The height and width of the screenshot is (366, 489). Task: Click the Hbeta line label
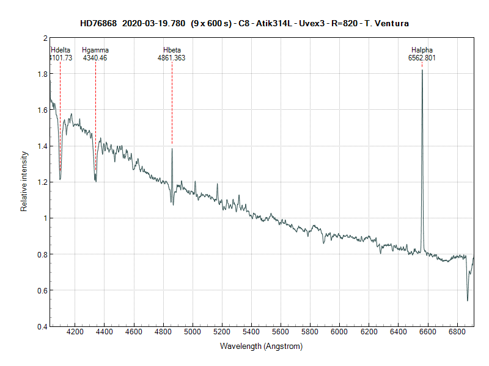[x=172, y=50]
